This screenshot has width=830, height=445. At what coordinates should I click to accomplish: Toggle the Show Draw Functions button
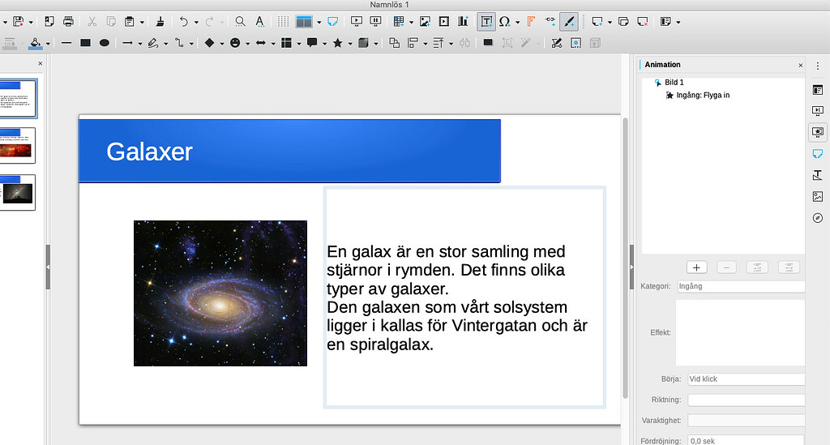click(x=569, y=22)
